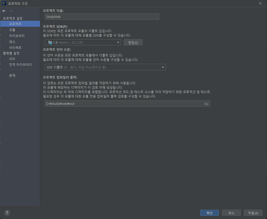Click the 프로젝트 SDK(P): label
Screen dimensions: 267x219
(x=55, y=26)
